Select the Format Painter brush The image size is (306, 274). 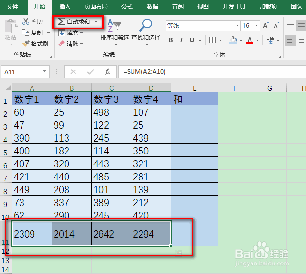coord(26,44)
